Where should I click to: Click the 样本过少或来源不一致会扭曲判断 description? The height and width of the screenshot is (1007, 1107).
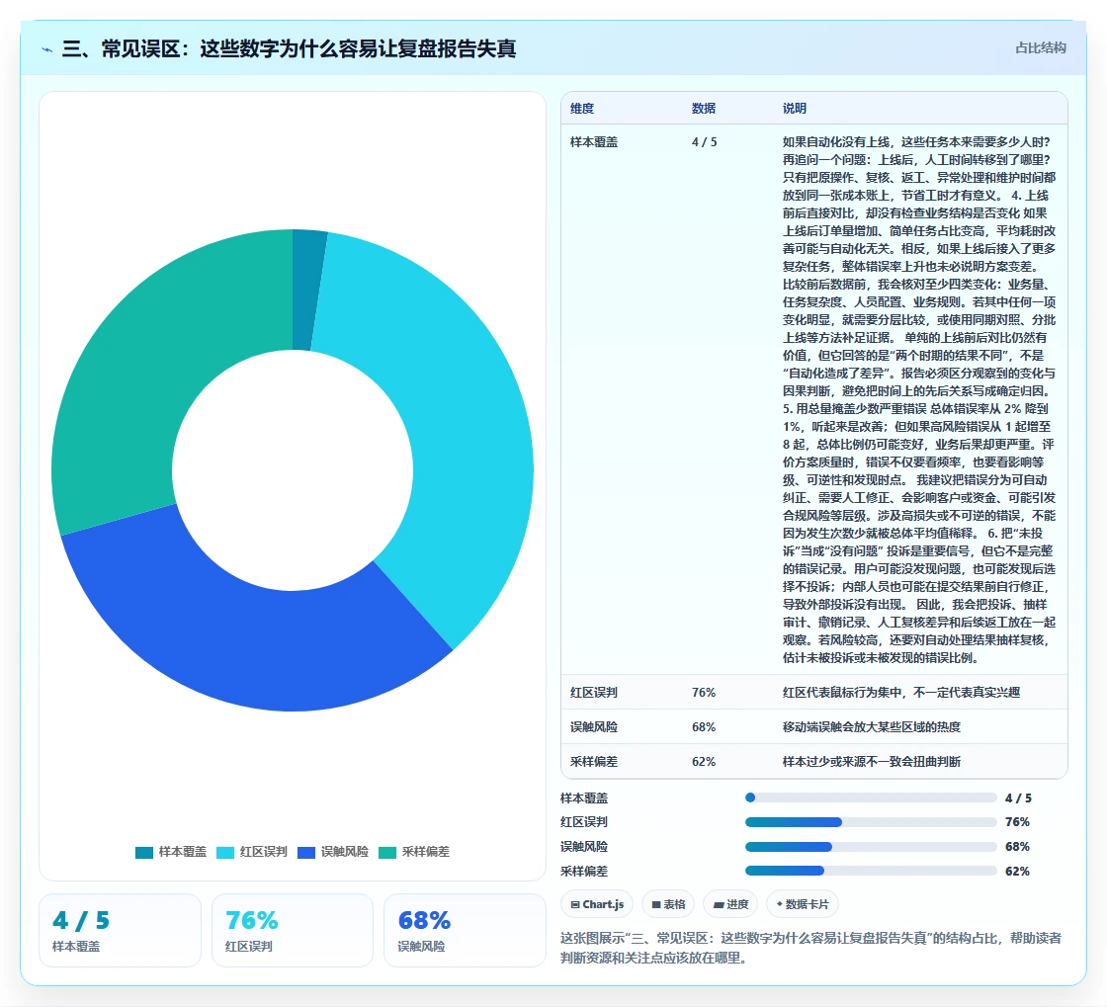(871, 761)
